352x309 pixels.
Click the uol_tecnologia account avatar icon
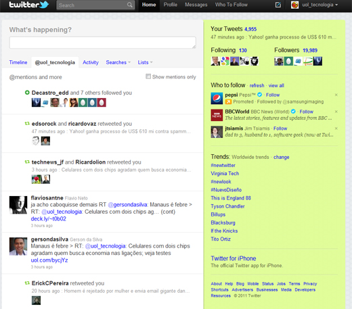[294, 5]
